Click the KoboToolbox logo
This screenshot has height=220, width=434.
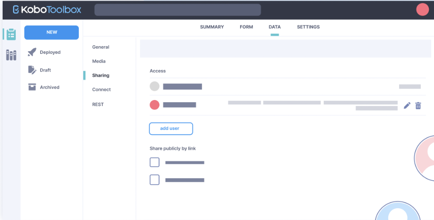coord(47,10)
